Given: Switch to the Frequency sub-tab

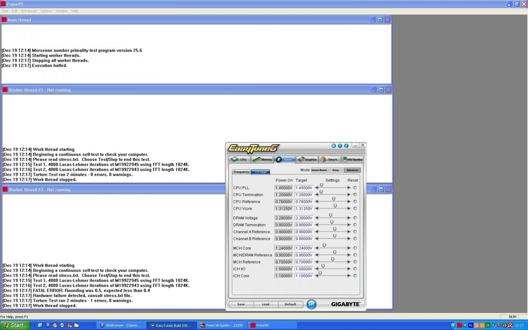Looking at the screenshot, I should click(241, 172).
